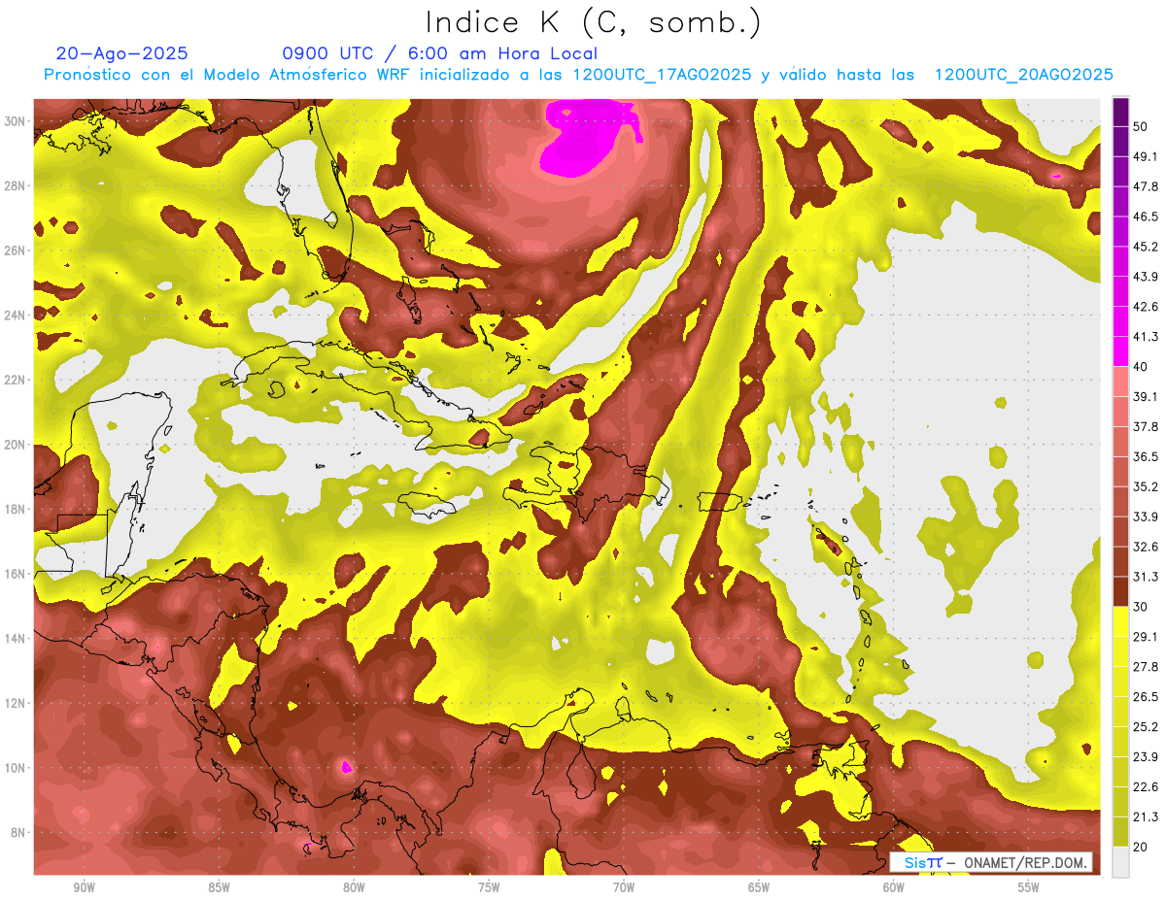Click the '35.2' color scale value
Viewport: 1166px width, 900px height.
coord(1145,487)
